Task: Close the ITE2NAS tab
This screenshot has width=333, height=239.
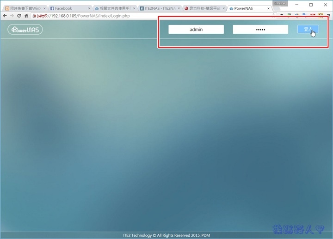Action: 179,8
